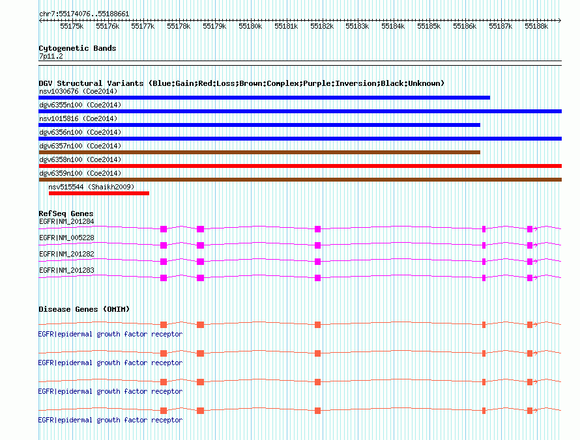Click the dgv6357n100 (Coe2014) label
Screen dimensions: 580x440
pos(80,146)
